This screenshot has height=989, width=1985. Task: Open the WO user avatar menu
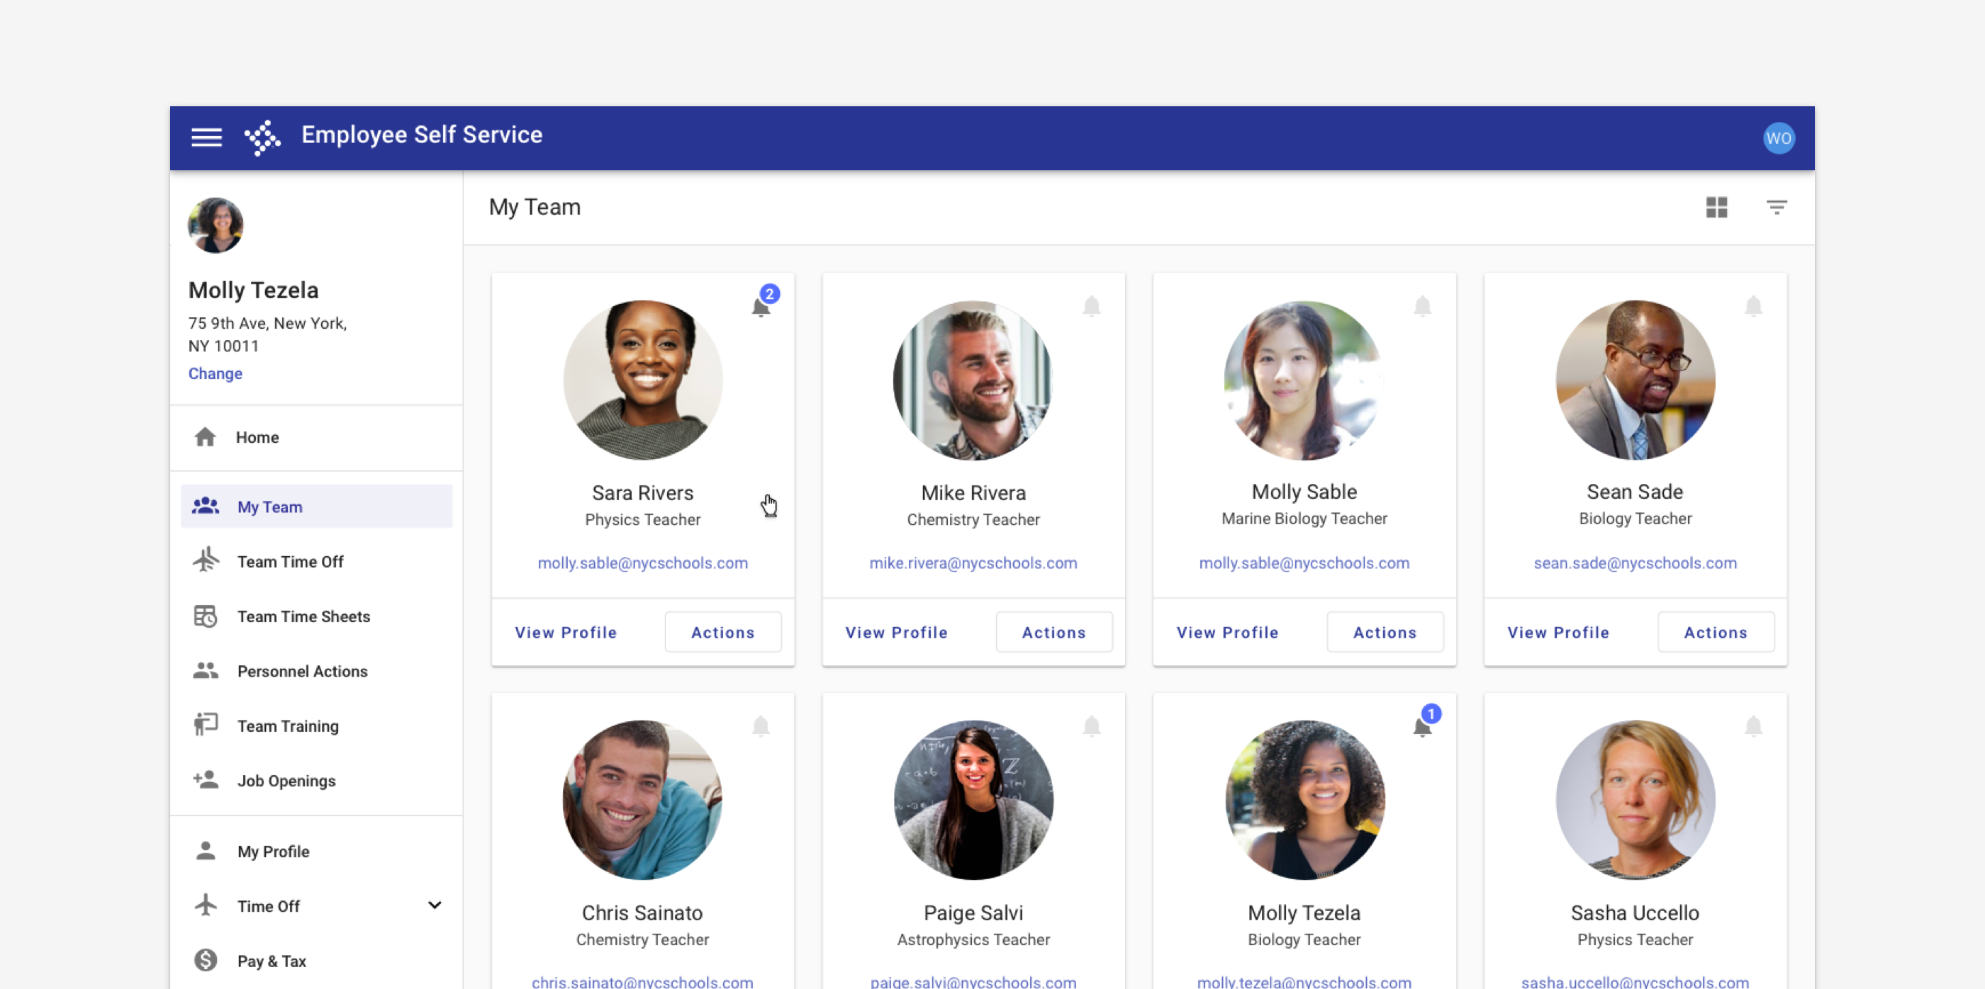1779,138
